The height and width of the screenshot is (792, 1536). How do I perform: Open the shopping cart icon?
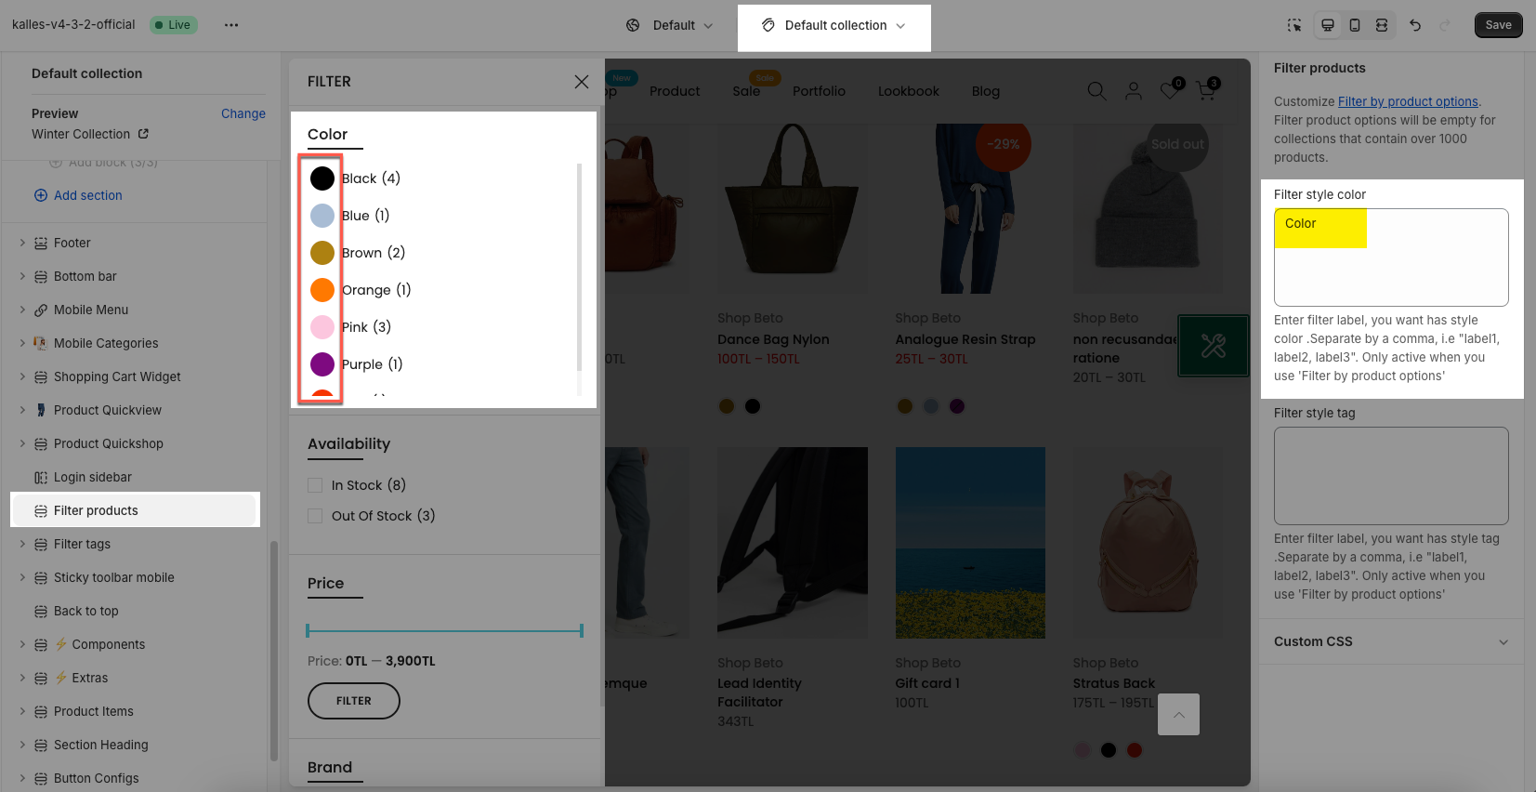[x=1206, y=91]
